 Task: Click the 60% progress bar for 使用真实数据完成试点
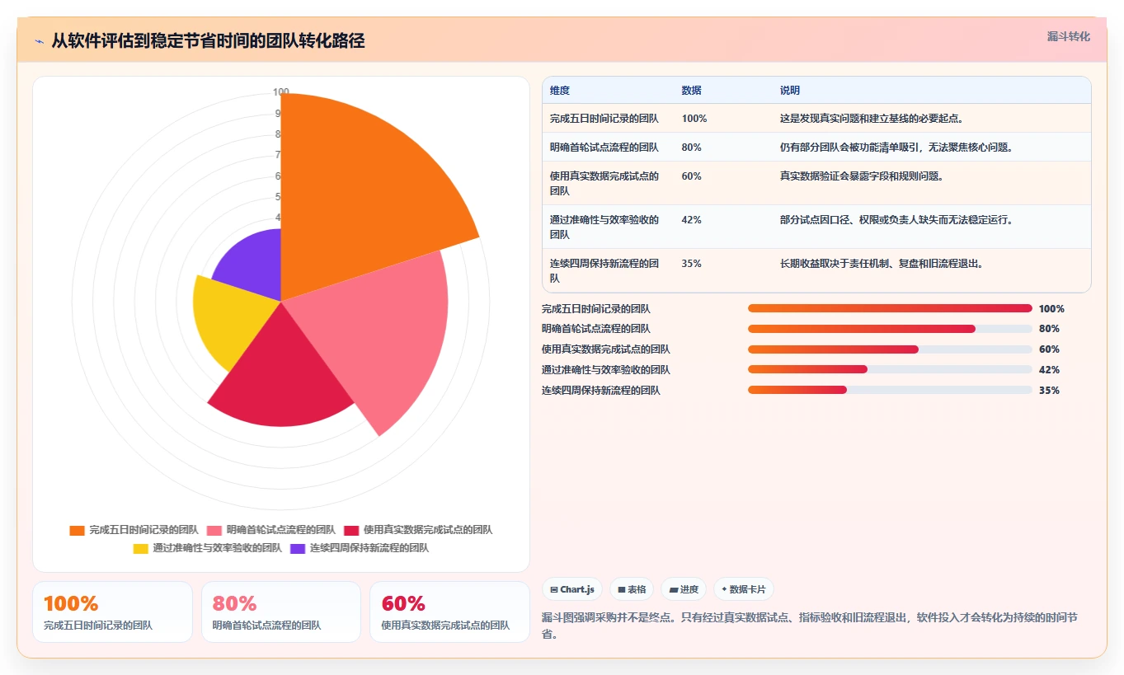[x=890, y=349]
